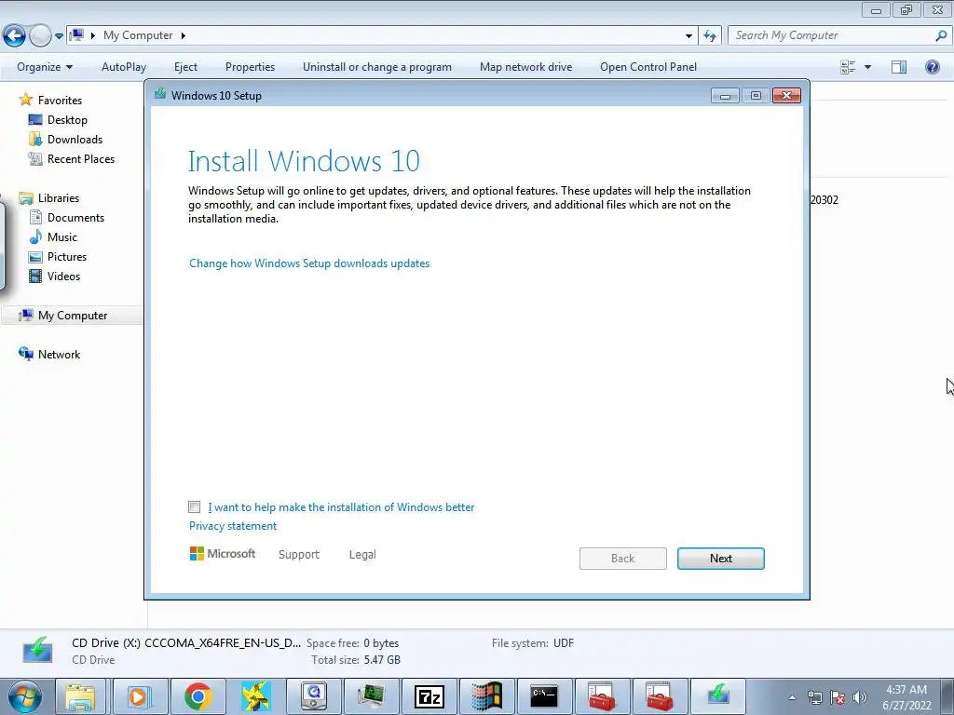
Task: Open 'Change how Windows Setup downloads updates' link
Action: 309,263
